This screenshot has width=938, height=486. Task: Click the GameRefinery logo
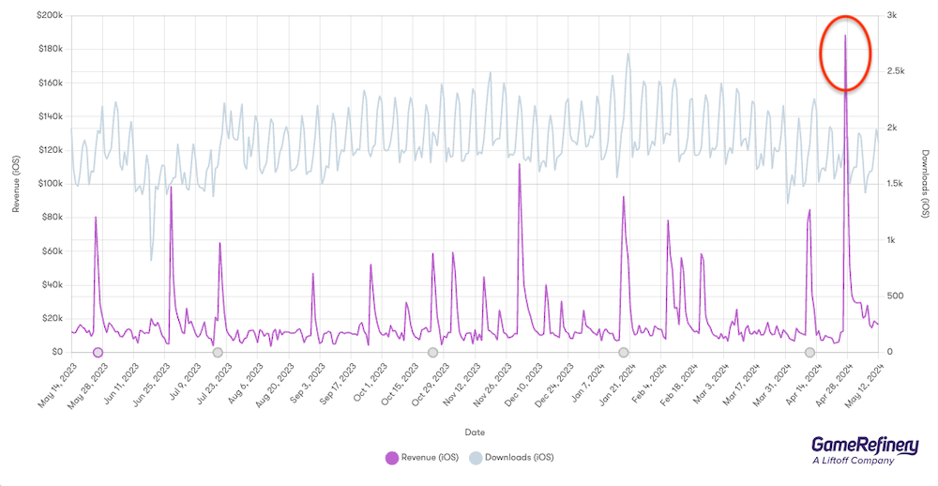(x=857, y=444)
